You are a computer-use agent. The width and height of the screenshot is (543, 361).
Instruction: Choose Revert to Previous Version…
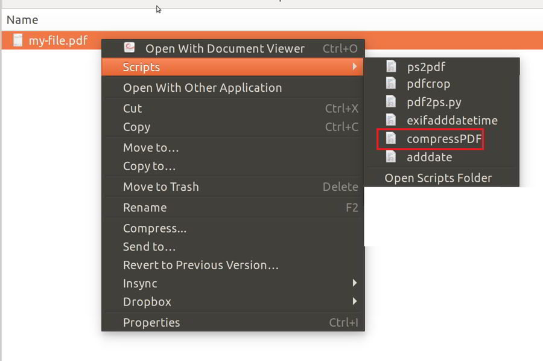(200, 265)
